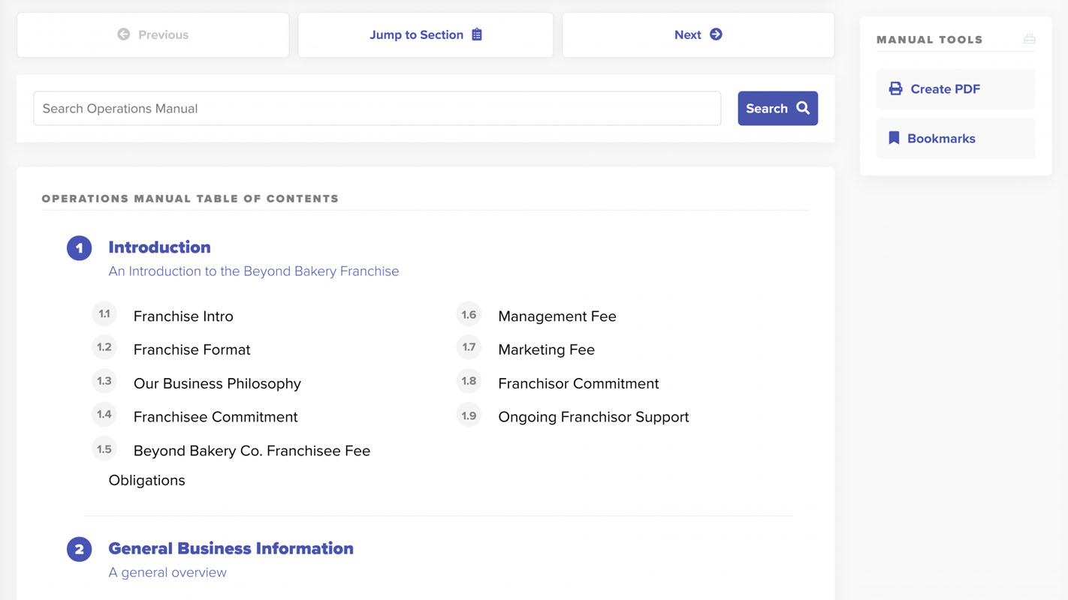Click the printer icon beside Create PDF

(895, 88)
